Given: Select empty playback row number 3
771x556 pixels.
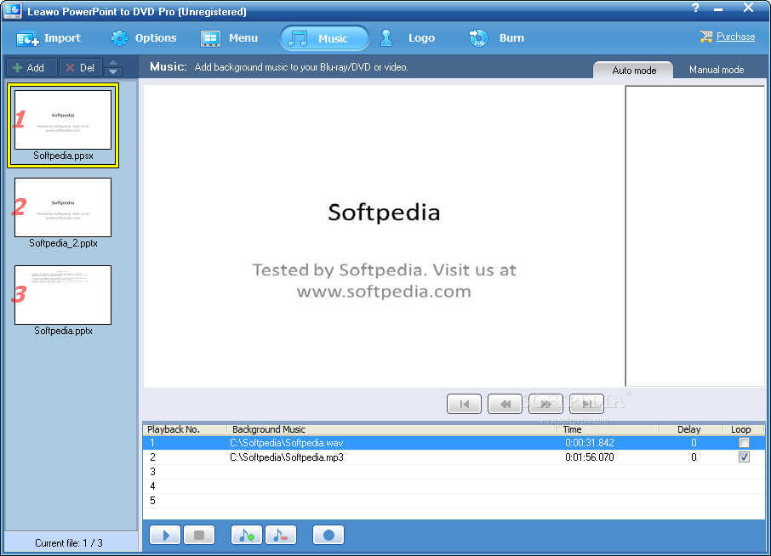Looking at the screenshot, I should pyautogui.click(x=454, y=472).
